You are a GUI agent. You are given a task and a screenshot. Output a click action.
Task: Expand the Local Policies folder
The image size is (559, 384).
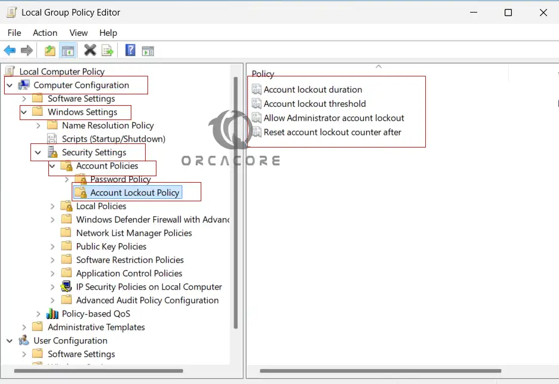53,207
